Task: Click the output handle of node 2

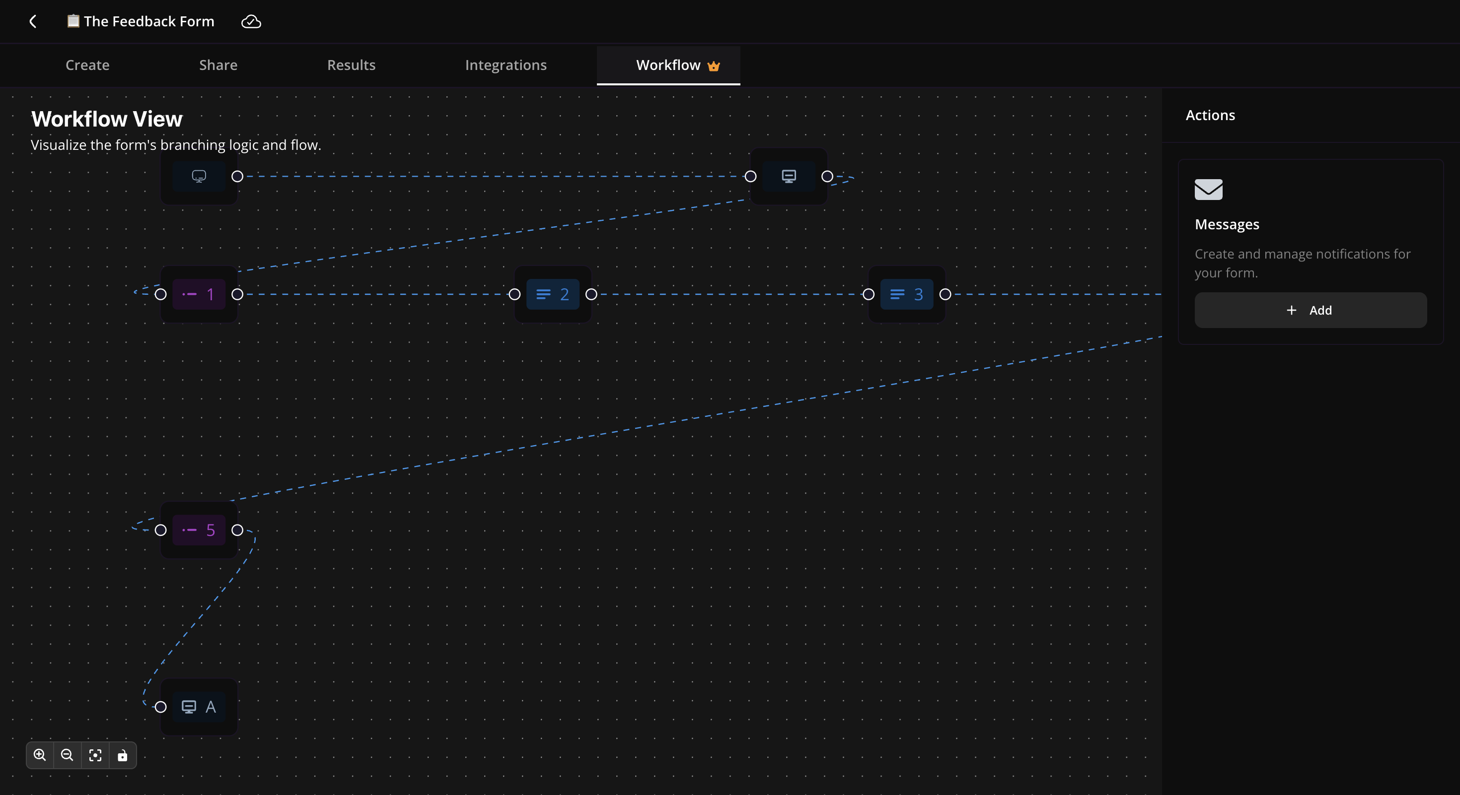Action: coord(591,294)
